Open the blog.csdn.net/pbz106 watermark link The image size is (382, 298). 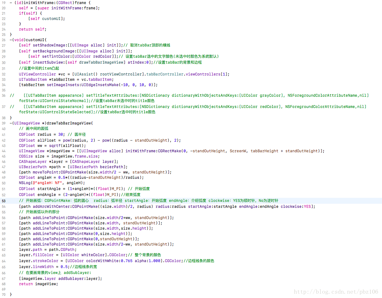point(336,292)
